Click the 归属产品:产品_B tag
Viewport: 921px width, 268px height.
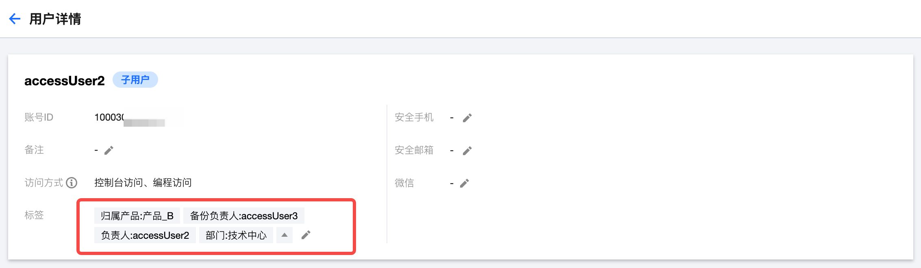point(137,216)
